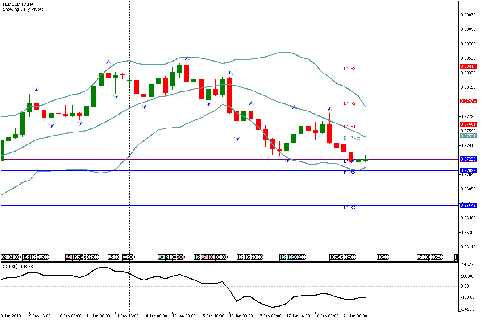Click the D1 R2 resistance line label
The width and height of the screenshot is (482, 321).
[x=349, y=103]
